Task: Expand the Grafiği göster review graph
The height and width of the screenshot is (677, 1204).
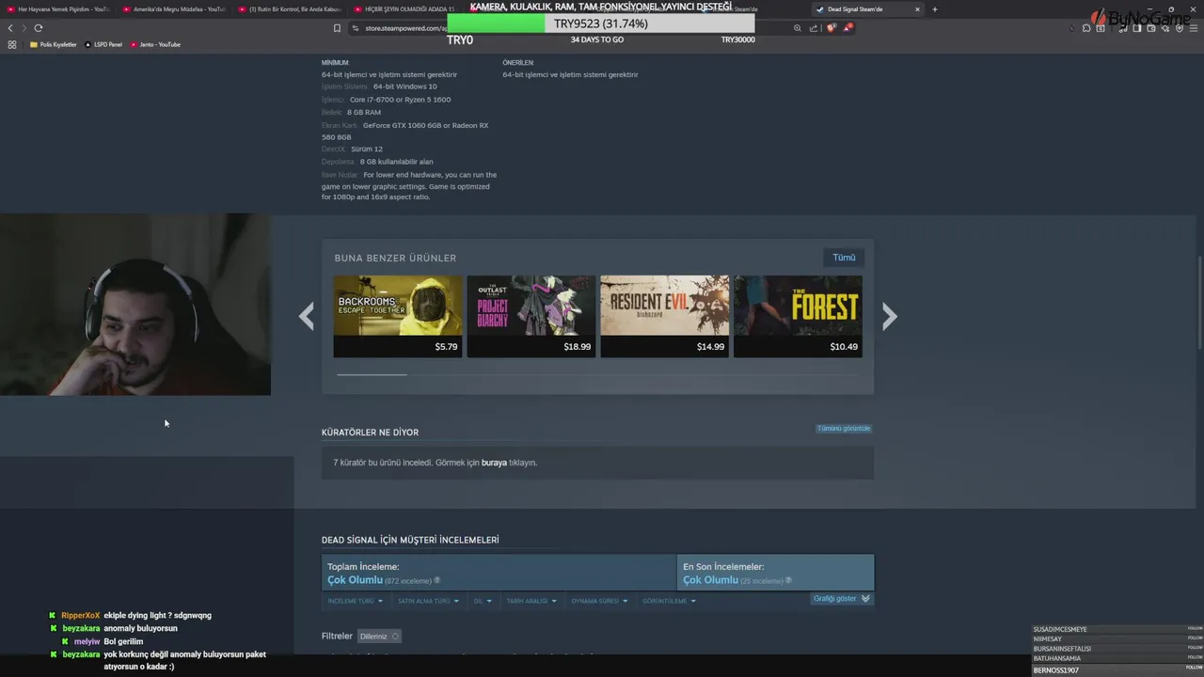Action: pos(841,598)
